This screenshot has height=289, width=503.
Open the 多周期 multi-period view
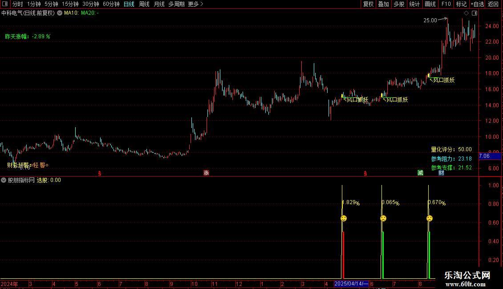tap(176, 4)
